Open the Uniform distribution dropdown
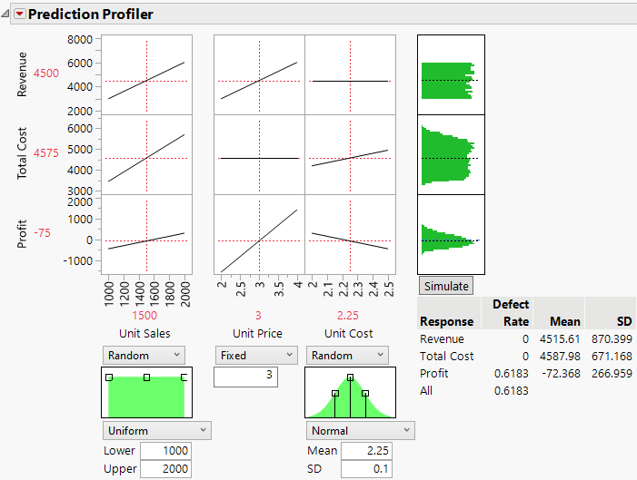The width and height of the screenshot is (637, 480). (157, 430)
